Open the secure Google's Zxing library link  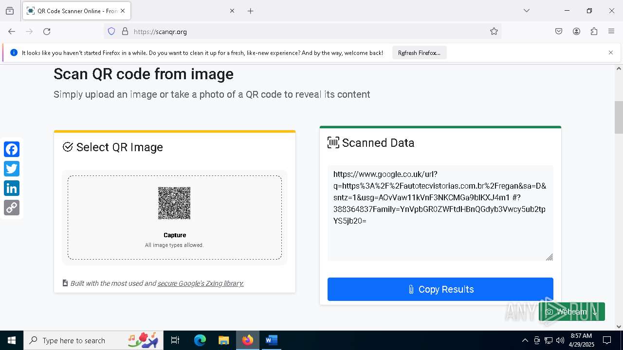(201, 283)
